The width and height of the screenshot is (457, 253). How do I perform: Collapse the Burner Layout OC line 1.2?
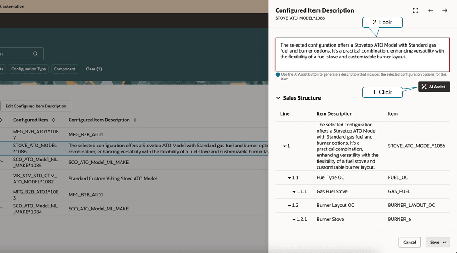pyautogui.click(x=289, y=205)
